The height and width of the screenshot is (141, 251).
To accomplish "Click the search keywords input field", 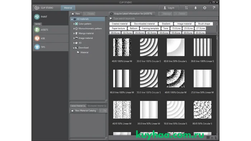I will [163, 19].
